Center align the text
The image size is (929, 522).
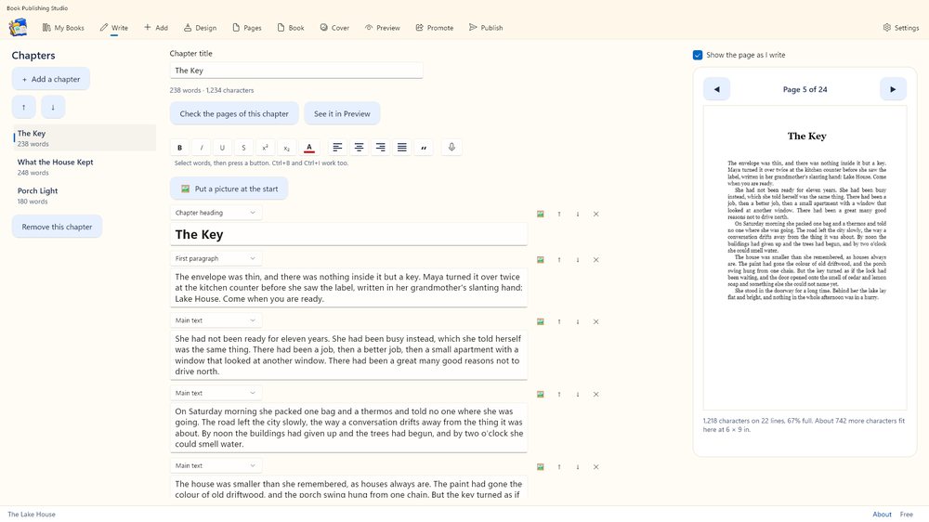tap(359, 148)
